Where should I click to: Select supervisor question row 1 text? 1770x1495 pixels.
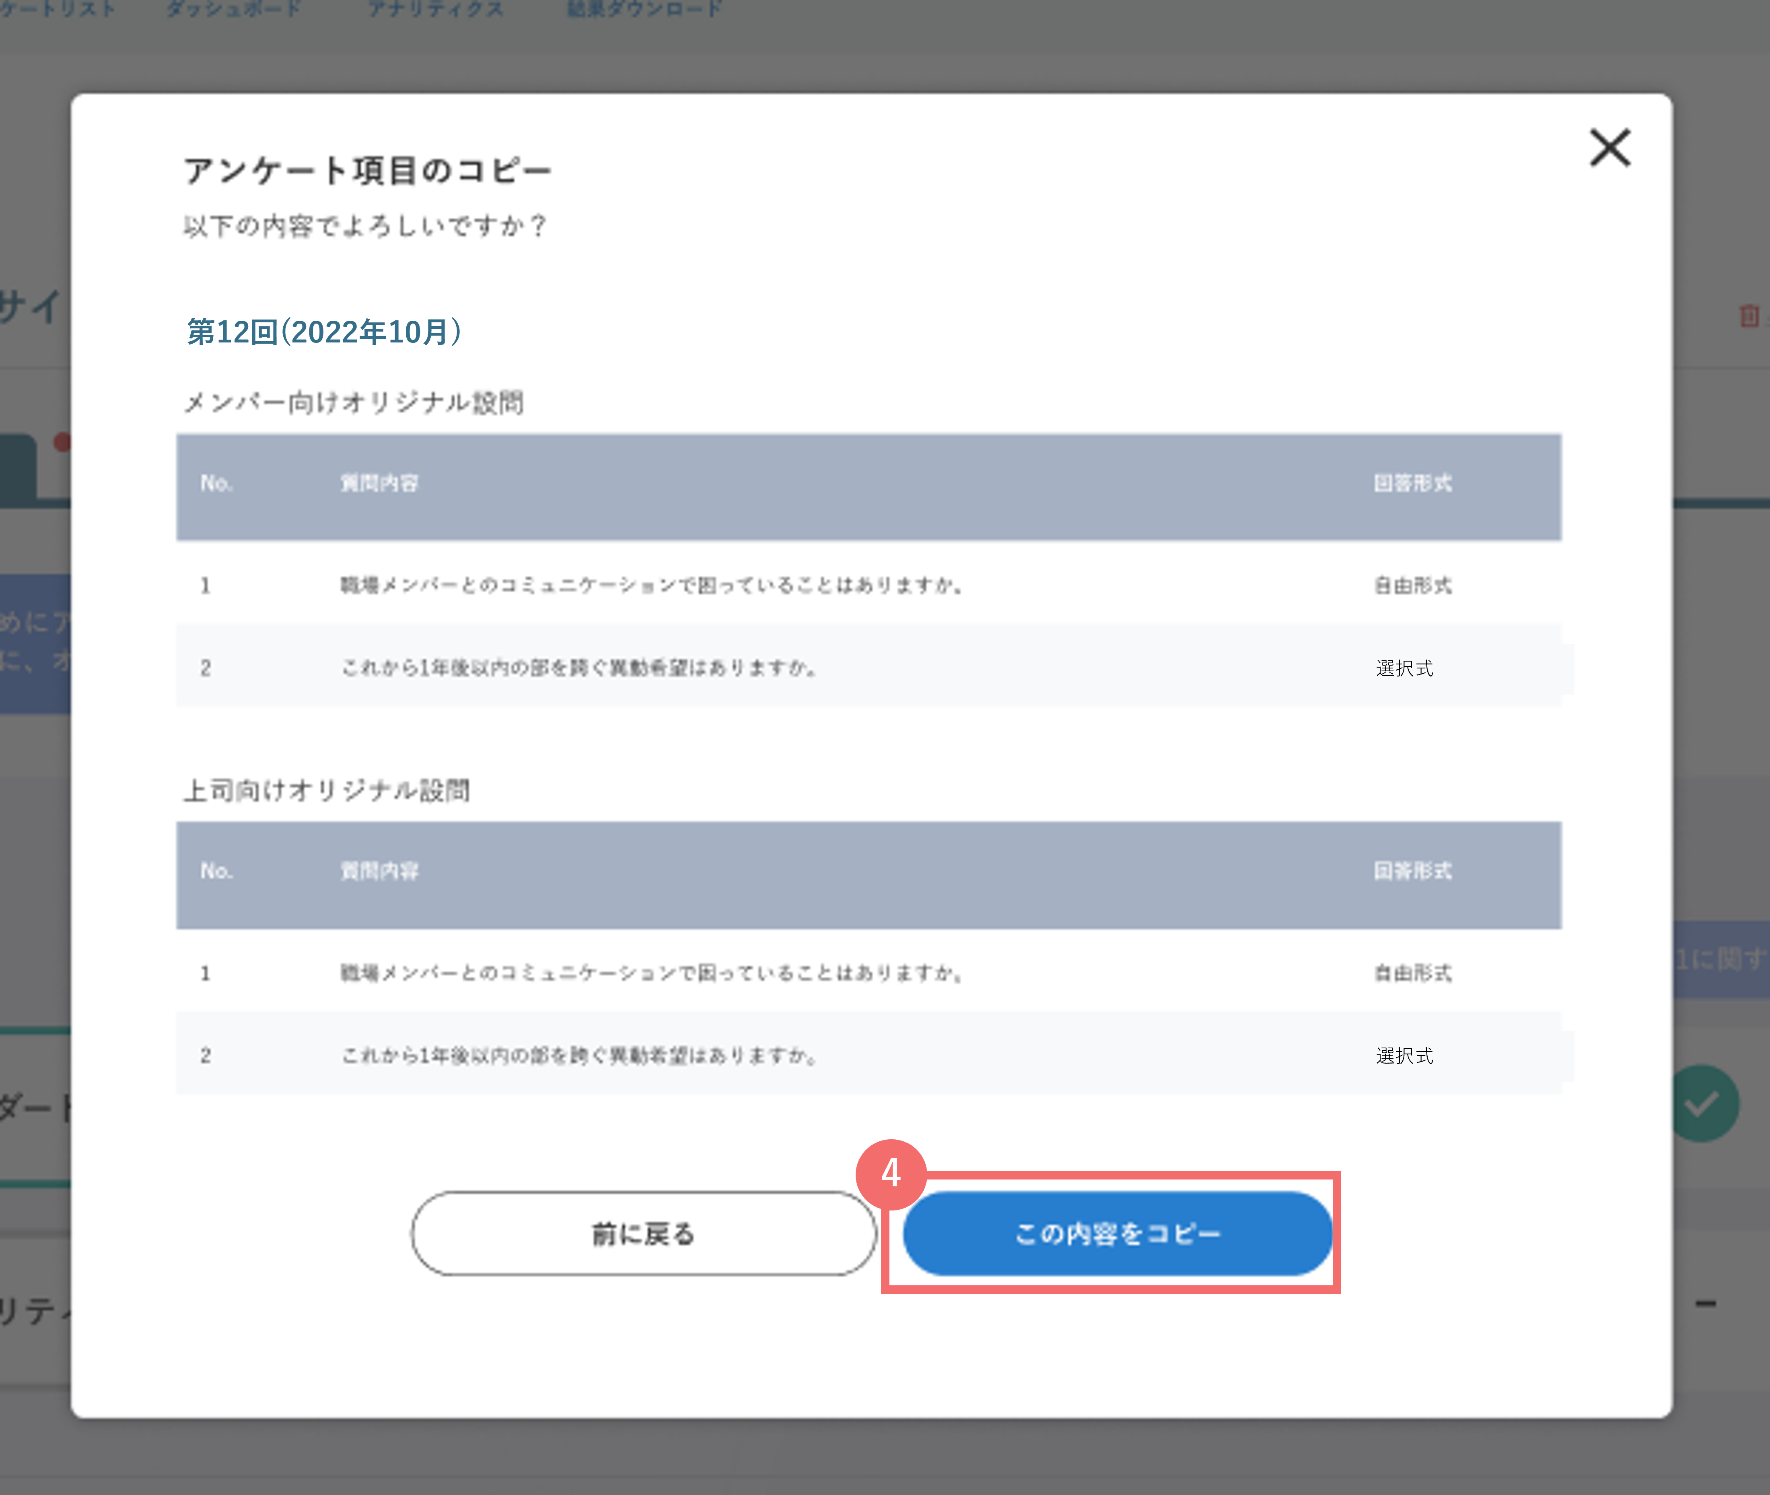652,972
